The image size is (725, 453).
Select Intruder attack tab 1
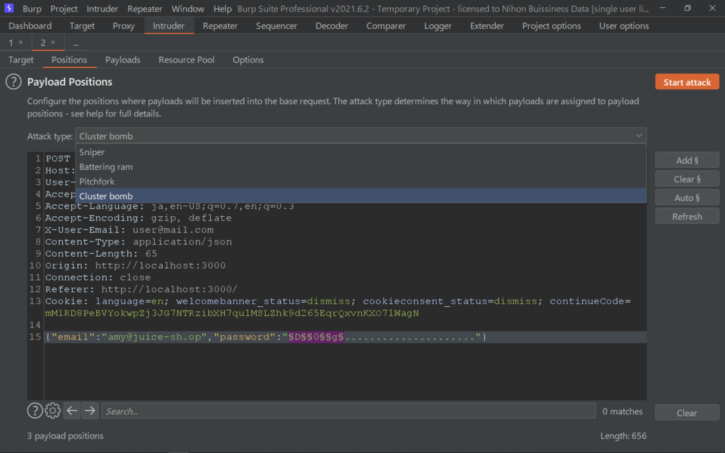[x=11, y=42]
